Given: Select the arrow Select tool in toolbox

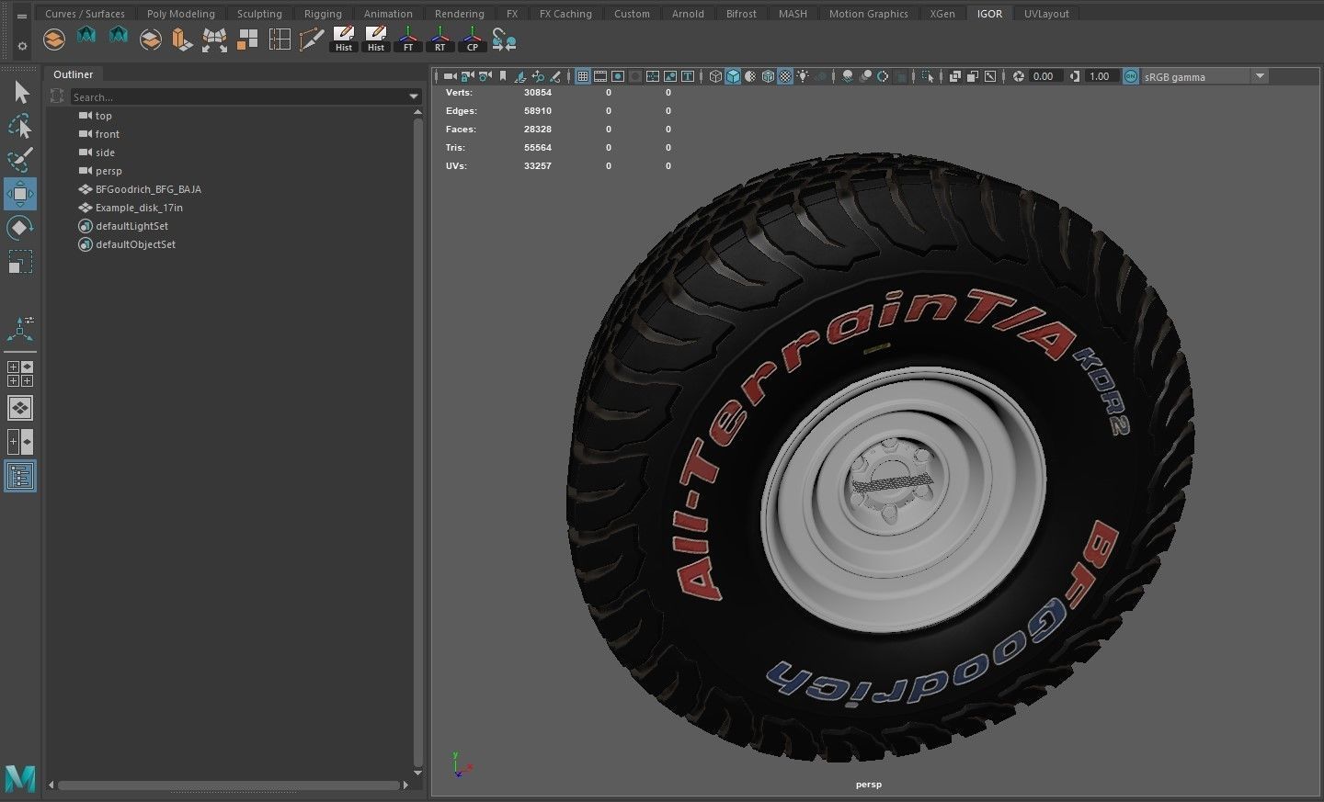Looking at the screenshot, I should tap(21, 92).
